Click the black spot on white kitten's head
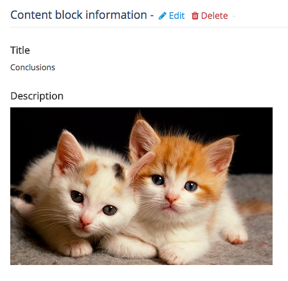This screenshot has height=281, width=288. click(x=119, y=171)
